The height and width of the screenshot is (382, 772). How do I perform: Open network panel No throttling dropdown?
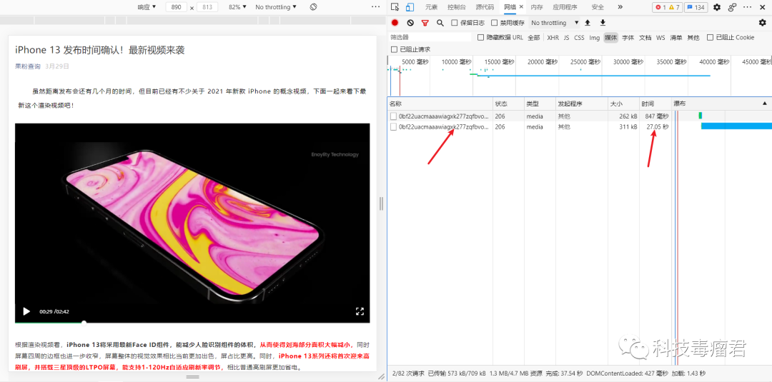pos(555,23)
